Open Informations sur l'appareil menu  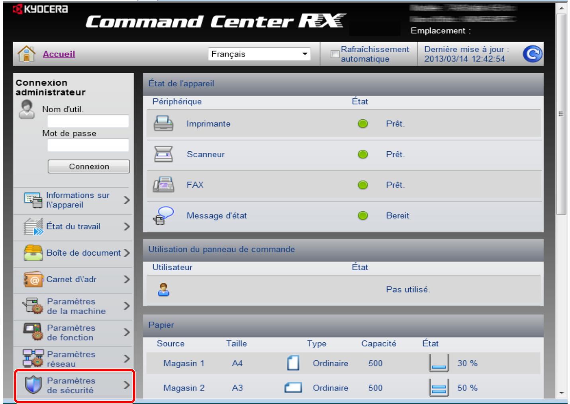[x=73, y=201]
